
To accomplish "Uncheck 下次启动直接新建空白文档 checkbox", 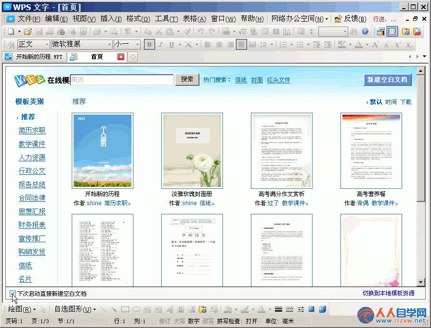I will coord(13,294).
